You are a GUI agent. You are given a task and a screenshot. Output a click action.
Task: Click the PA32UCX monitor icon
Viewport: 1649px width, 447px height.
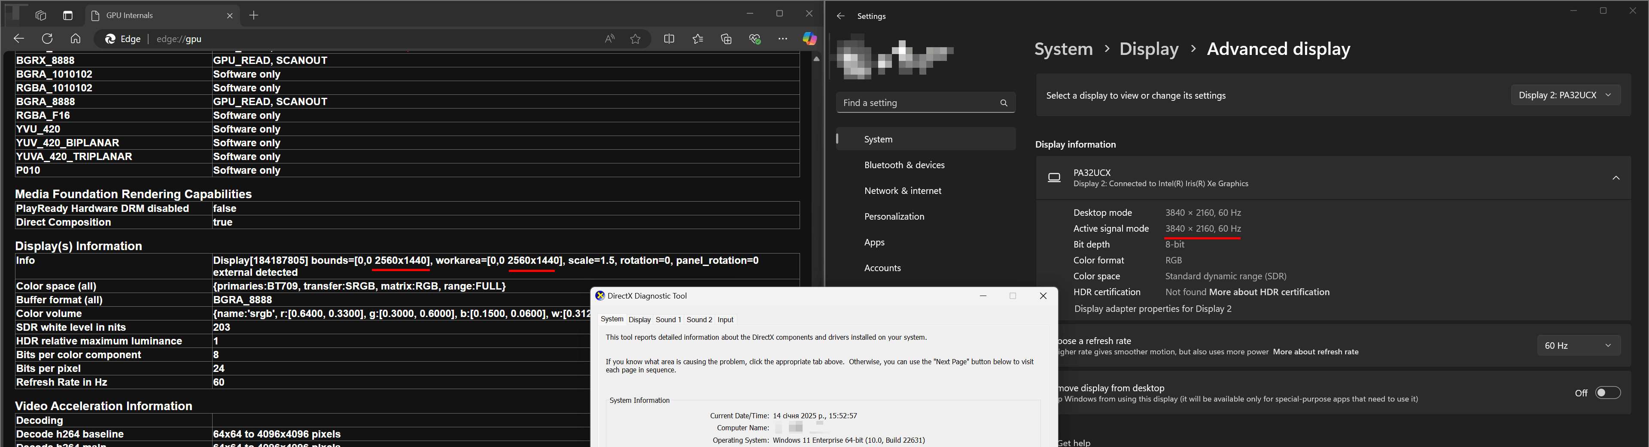pyautogui.click(x=1054, y=178)
